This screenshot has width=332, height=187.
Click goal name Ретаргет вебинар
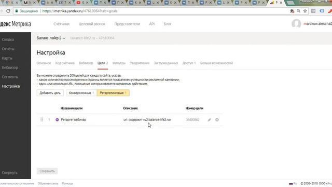(x=74, y=120)
